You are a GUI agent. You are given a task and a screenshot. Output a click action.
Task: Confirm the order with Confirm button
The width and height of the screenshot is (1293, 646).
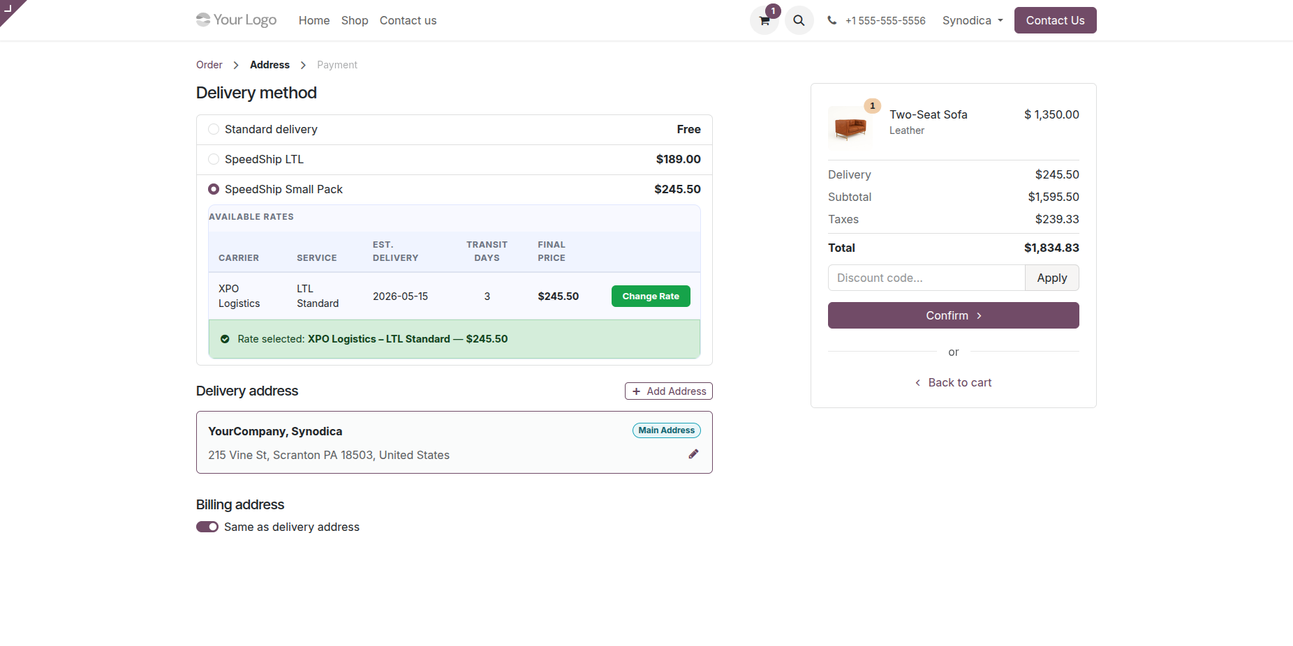coord(954,315)
